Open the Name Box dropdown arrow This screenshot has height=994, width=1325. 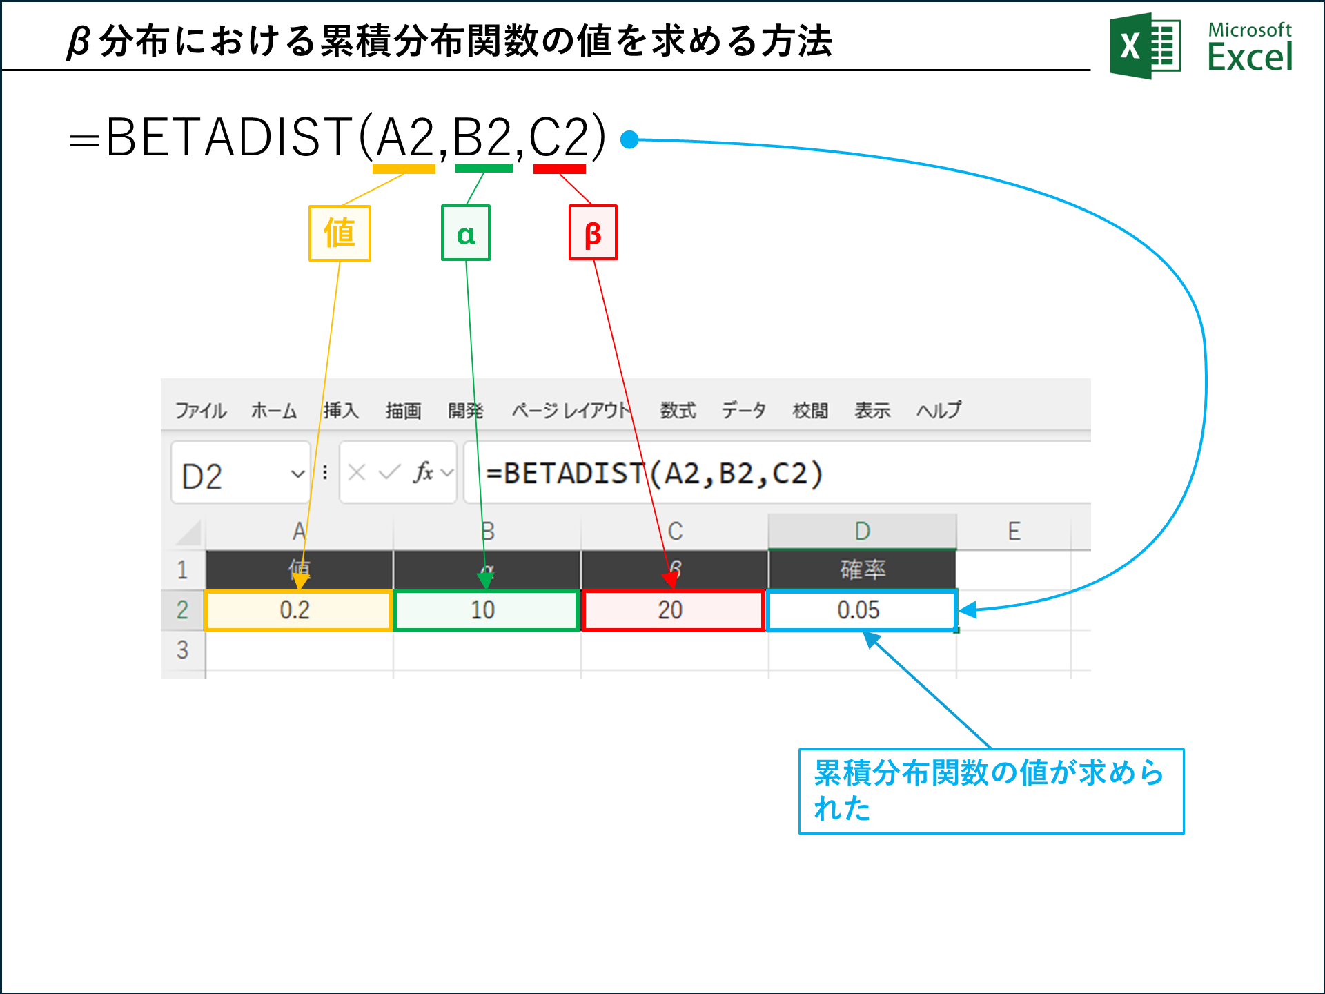(x=298, y=472)
